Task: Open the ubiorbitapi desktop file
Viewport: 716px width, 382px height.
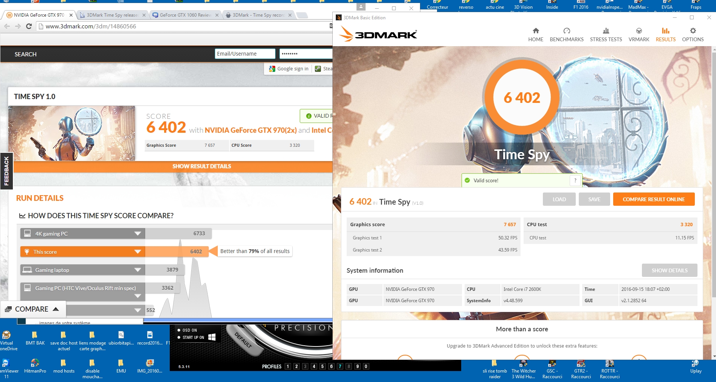Action: [121, 338]
